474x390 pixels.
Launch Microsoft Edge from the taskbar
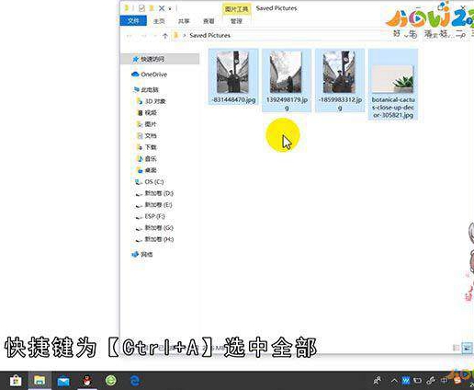coord(135,381)
